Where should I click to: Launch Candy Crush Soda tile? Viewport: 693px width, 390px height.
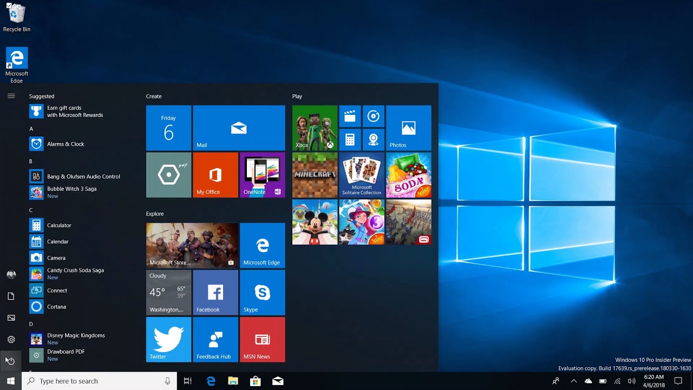(x=409, y=175)
